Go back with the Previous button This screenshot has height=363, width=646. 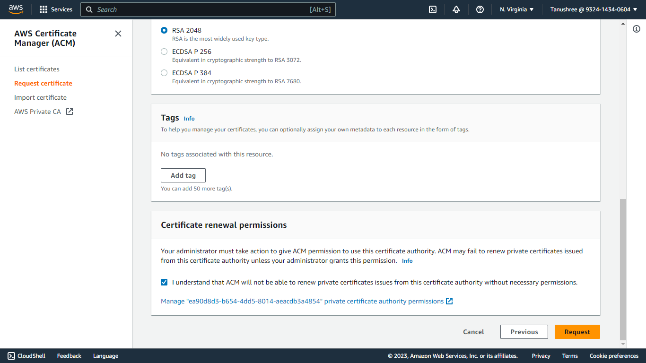pos(524,332)
